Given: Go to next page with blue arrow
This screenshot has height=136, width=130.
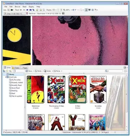Looking at the screenshot, I should point(27,10).
